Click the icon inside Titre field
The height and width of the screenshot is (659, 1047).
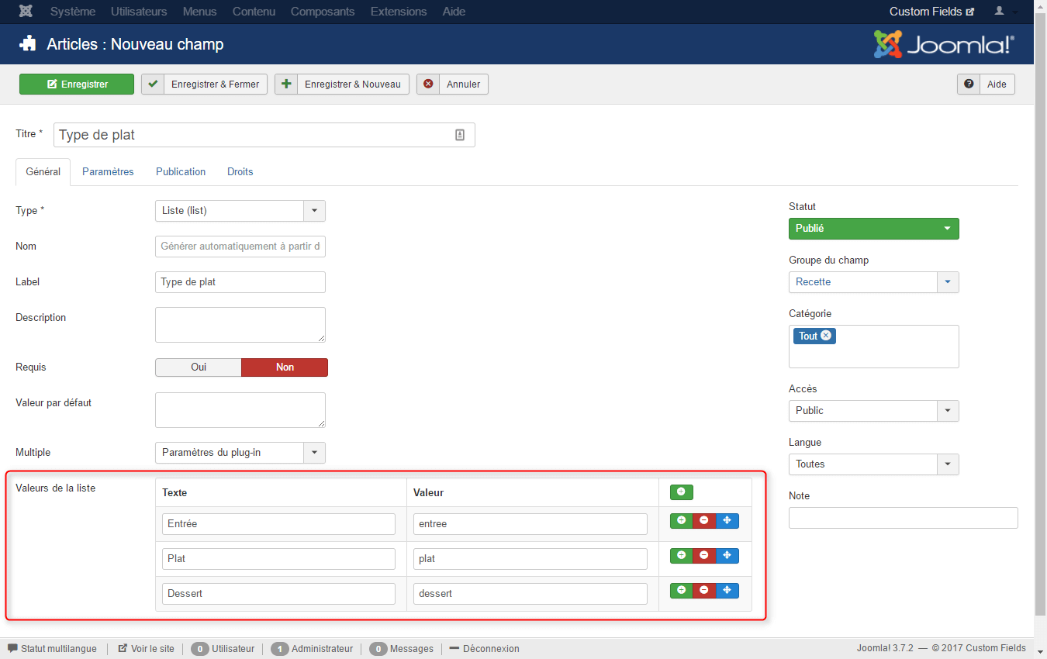pyautogui.click(x=460, y=135)
